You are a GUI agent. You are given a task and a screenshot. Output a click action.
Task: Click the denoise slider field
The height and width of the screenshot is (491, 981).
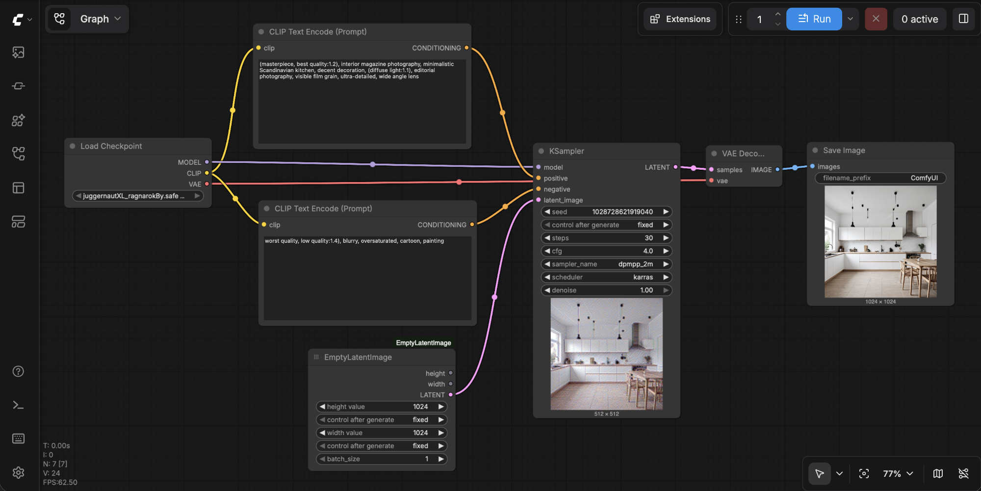point(606,290)
